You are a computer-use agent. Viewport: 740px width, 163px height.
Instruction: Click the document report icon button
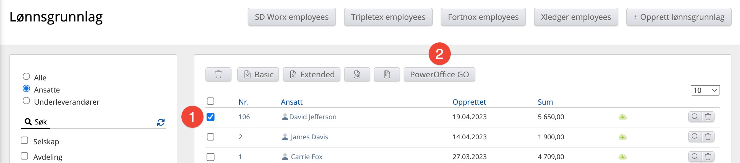pos(387,75)
